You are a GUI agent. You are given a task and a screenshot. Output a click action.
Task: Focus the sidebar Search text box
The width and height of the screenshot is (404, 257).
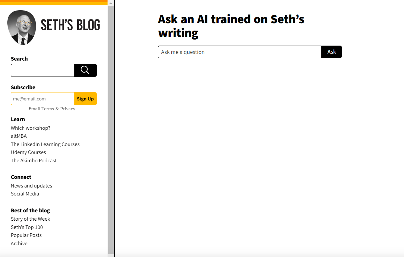point(43,70)
